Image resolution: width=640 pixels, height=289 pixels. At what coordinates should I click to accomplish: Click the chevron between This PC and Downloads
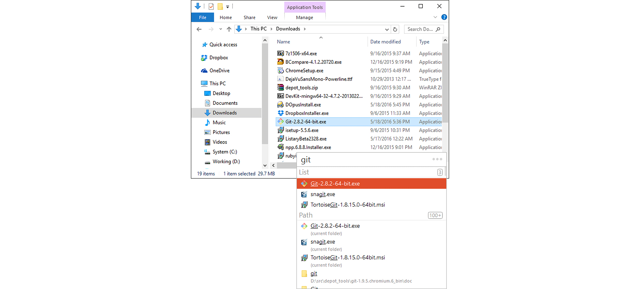click(x=271, y=29)
